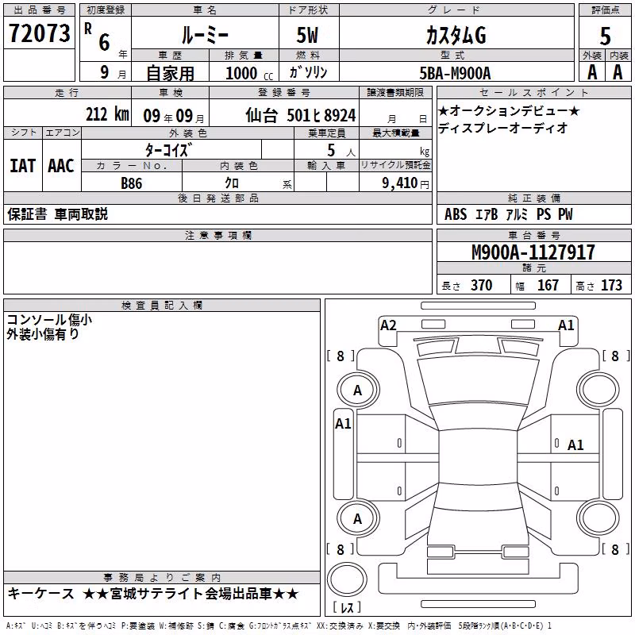
Task: Click the 車台番号 header
Action: [533, 235]
